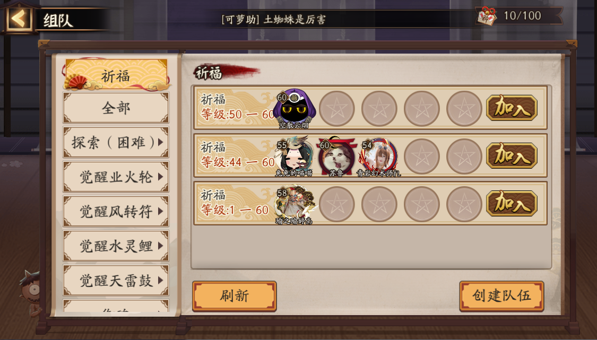
Task: Expand the 觉醒业火轮 category
Action: pos(116,177)
